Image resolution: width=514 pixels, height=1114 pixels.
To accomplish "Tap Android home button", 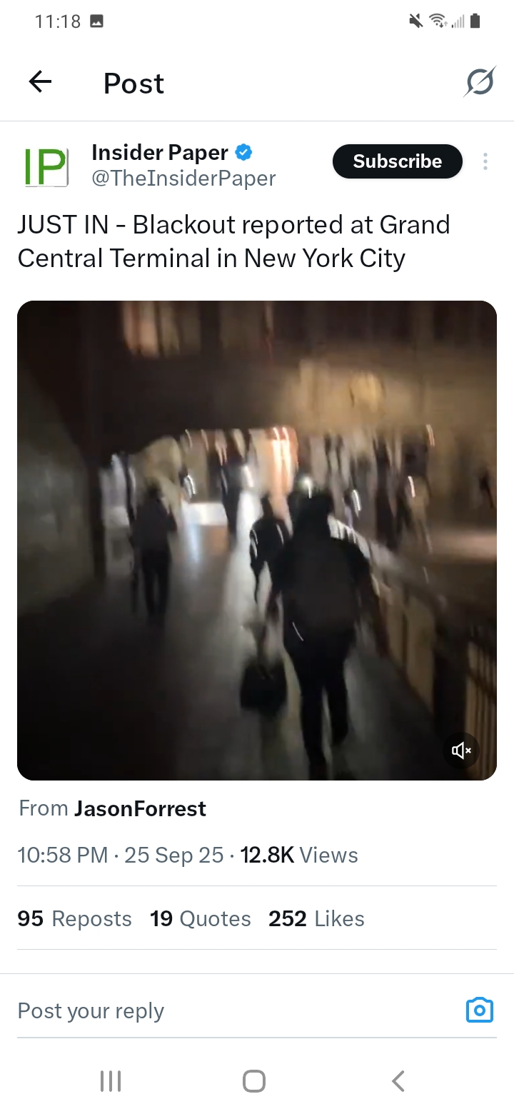I will [x=254, y=1080].
